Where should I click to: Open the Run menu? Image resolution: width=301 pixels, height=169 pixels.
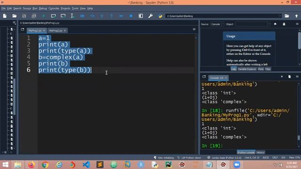click(35, 8)
